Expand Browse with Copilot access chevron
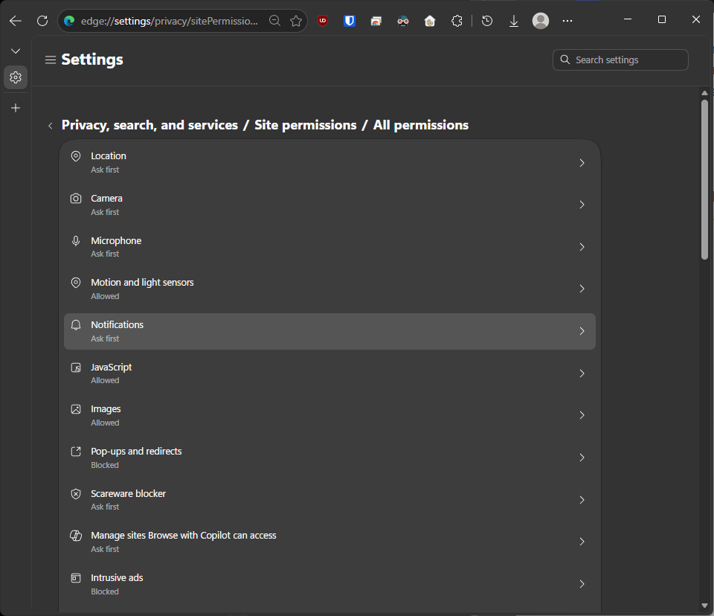The height and width of the screenshot is (616, 714). [x=582, y=542]
